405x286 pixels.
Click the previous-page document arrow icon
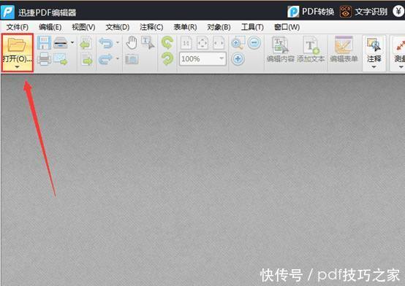[x=86, y=43]
